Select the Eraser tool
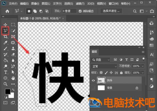Image resolution: width=157 pixels, height=111 pixels. [x=13, y=55]
